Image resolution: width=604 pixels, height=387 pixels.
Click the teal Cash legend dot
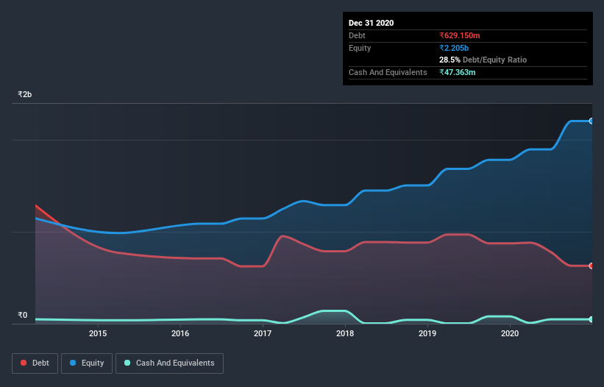pos(127,363)
